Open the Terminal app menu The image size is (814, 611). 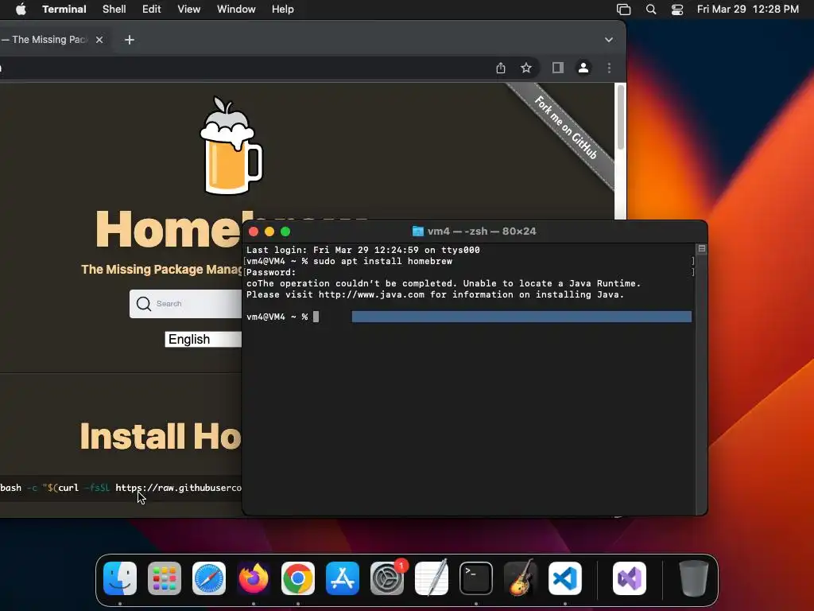point(64,10)
